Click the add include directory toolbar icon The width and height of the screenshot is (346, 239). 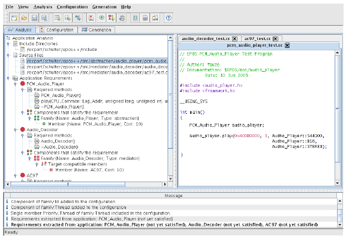pos(58,18)
